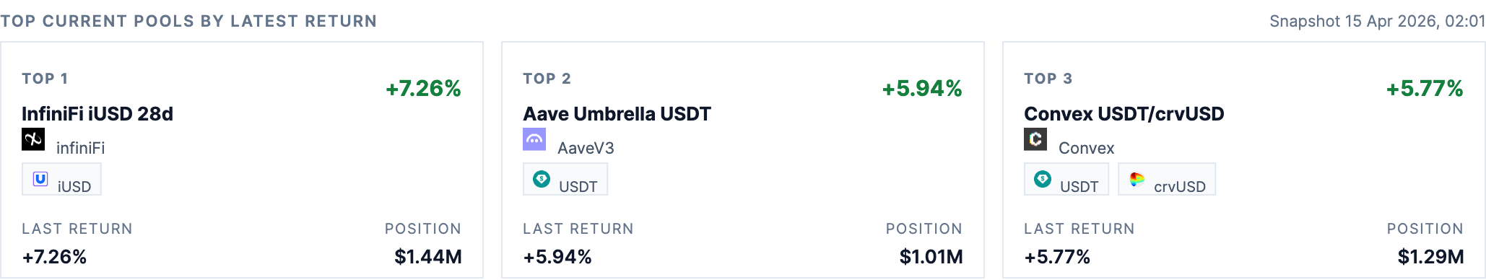This screenshot has height=280, width=1486.
Task: Open the Convex USDT/crvUSD pool title
Action: point(1124,114)
